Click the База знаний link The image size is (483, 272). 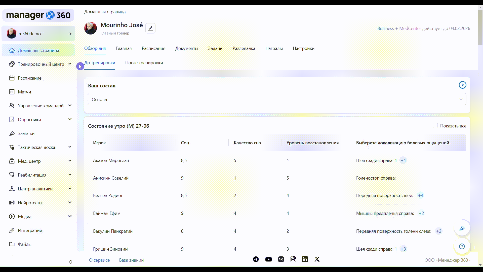131,260
